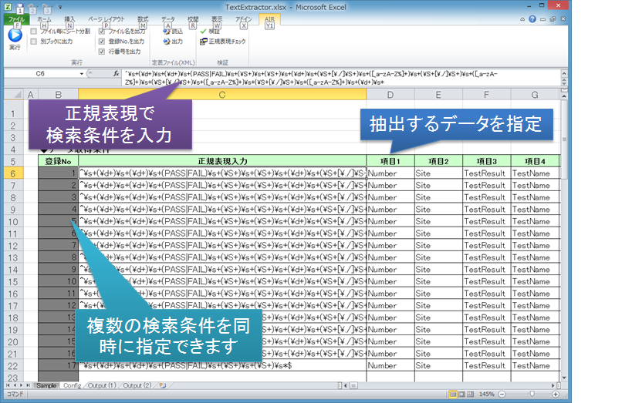Click the 検証 green checkmark
The width and height of the screenshot is (632, 403).
(204, 32)
